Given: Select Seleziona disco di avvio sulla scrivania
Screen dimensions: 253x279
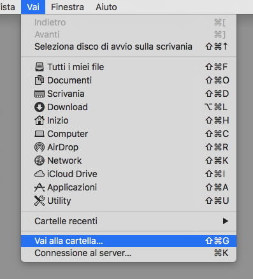Looking at the screenshot, I should click(129, 46).
